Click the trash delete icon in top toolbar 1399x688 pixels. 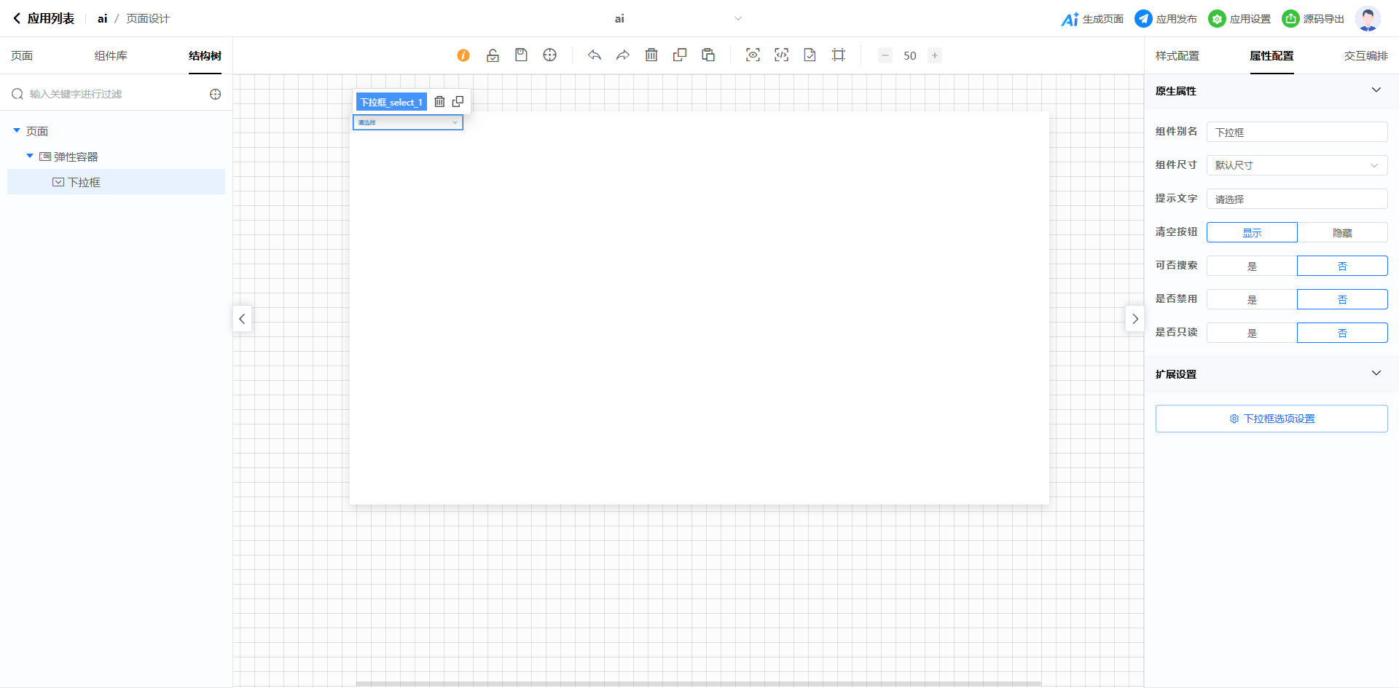[x=651, y=55]
